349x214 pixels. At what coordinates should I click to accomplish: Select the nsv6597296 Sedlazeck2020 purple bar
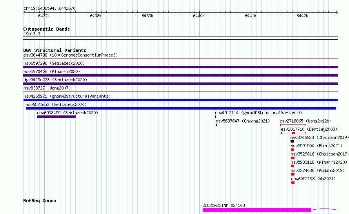pyautogui.click(x=180, y=67)
